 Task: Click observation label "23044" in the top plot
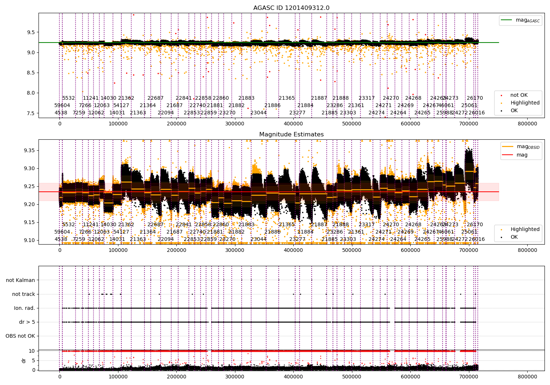(259, 113)
